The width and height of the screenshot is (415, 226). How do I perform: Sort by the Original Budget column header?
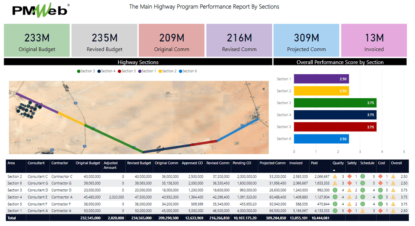[x=88, y=163]
